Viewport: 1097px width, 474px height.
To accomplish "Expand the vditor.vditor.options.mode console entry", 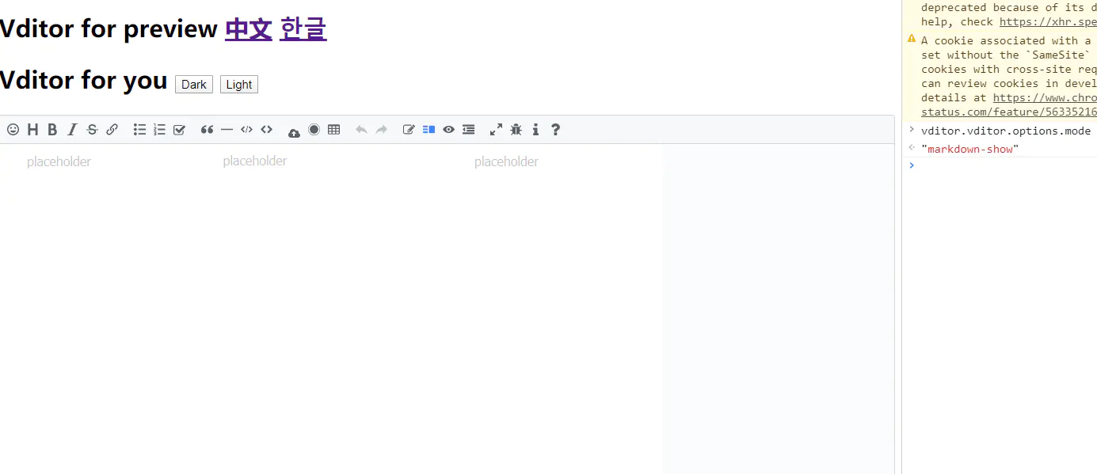I will (x=912, y=130).
